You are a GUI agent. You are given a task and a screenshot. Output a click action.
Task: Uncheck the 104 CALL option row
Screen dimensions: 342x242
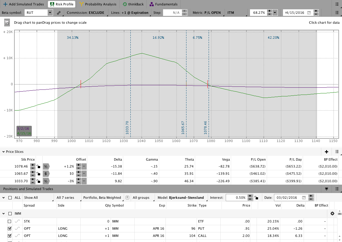click(9, 236)
